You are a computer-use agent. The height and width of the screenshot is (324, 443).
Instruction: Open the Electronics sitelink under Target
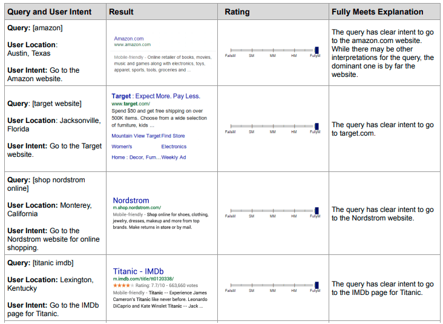click(x=174, y=147)
